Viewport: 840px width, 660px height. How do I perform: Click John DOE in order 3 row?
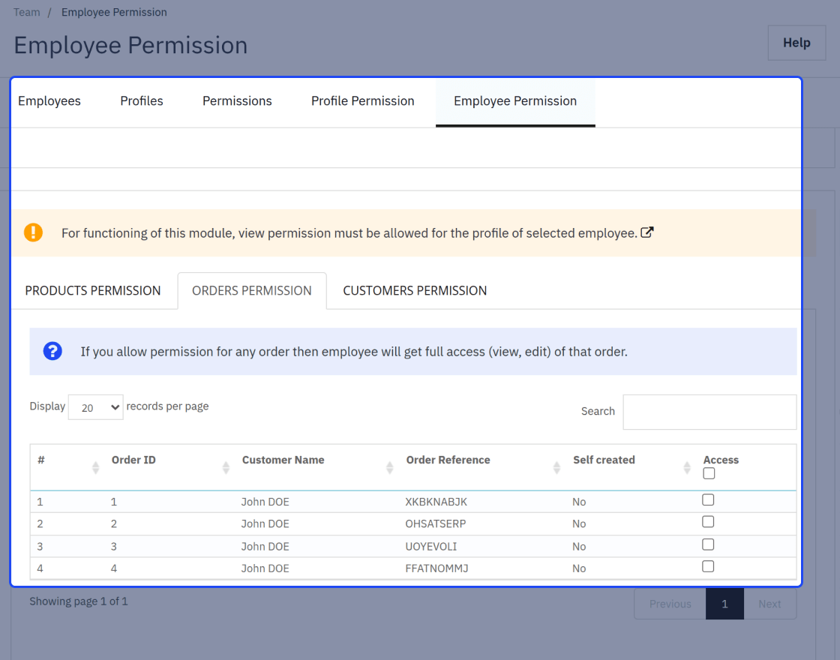(x=265, y=547)
